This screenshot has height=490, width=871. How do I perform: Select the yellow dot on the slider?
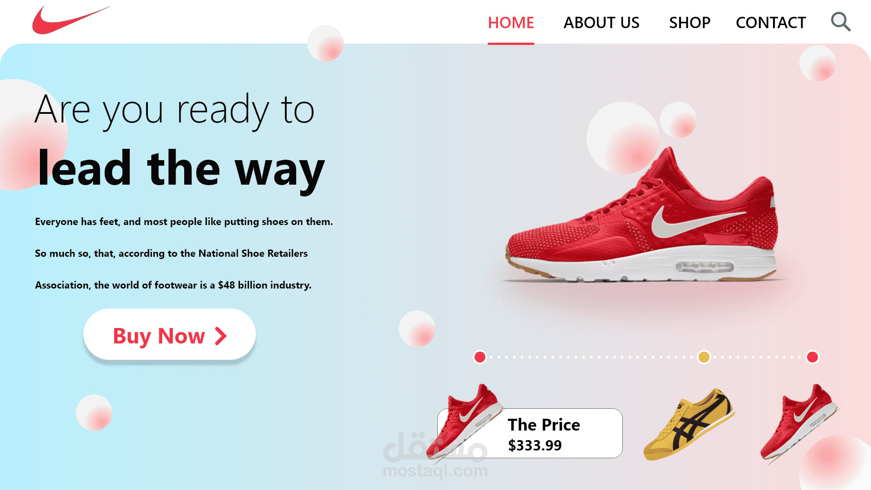click(704, 357)
